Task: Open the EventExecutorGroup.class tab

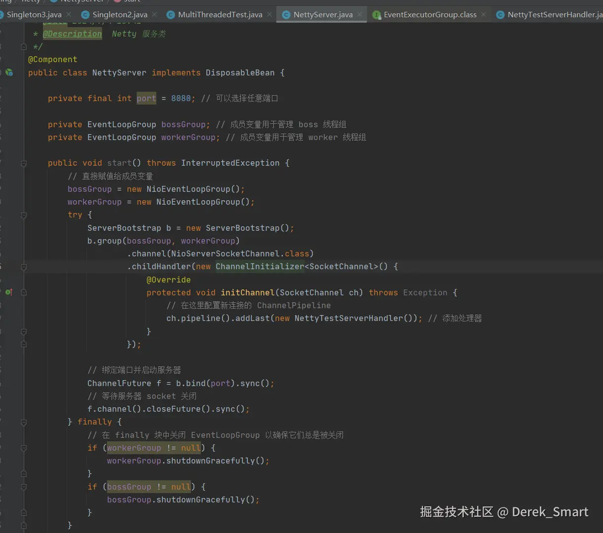Action: [430, 15]
